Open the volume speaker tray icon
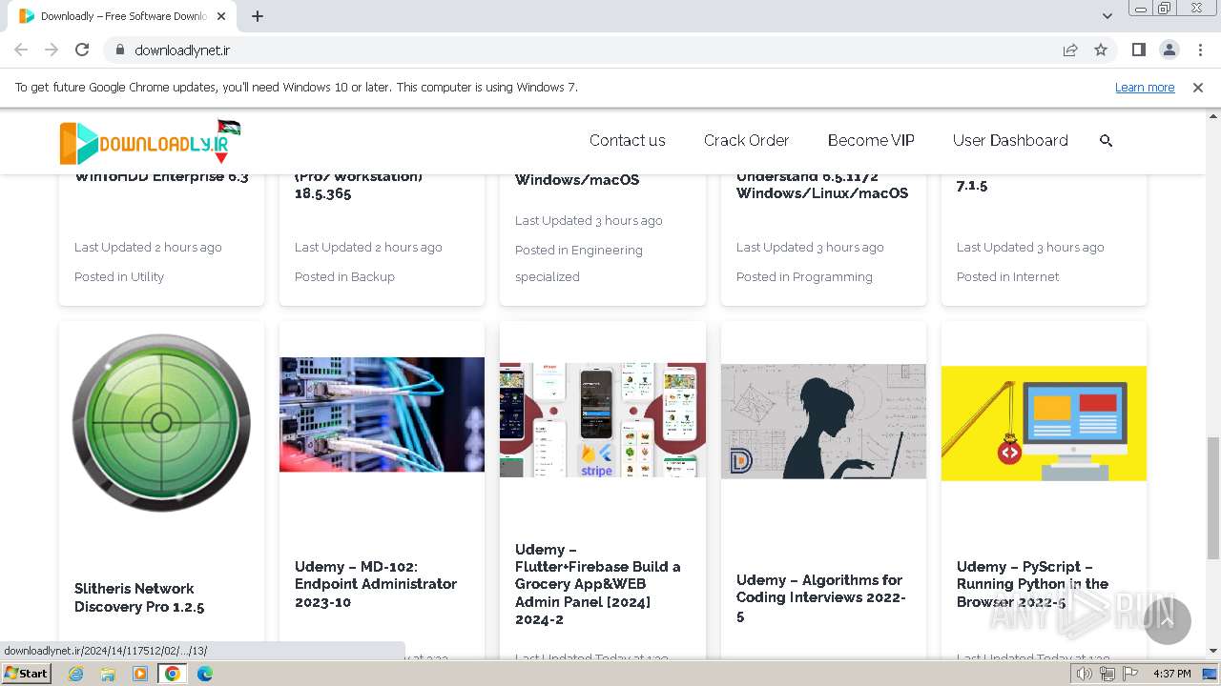 1085,674
